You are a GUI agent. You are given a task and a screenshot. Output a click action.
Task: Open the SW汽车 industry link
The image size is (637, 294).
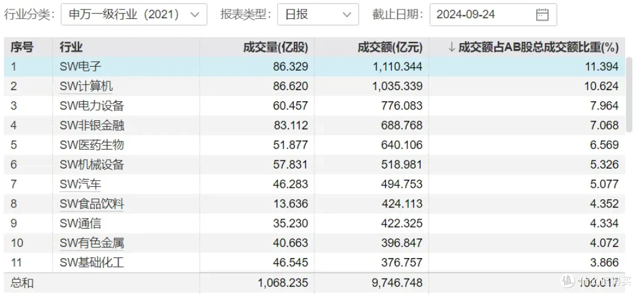pos(80,184)
